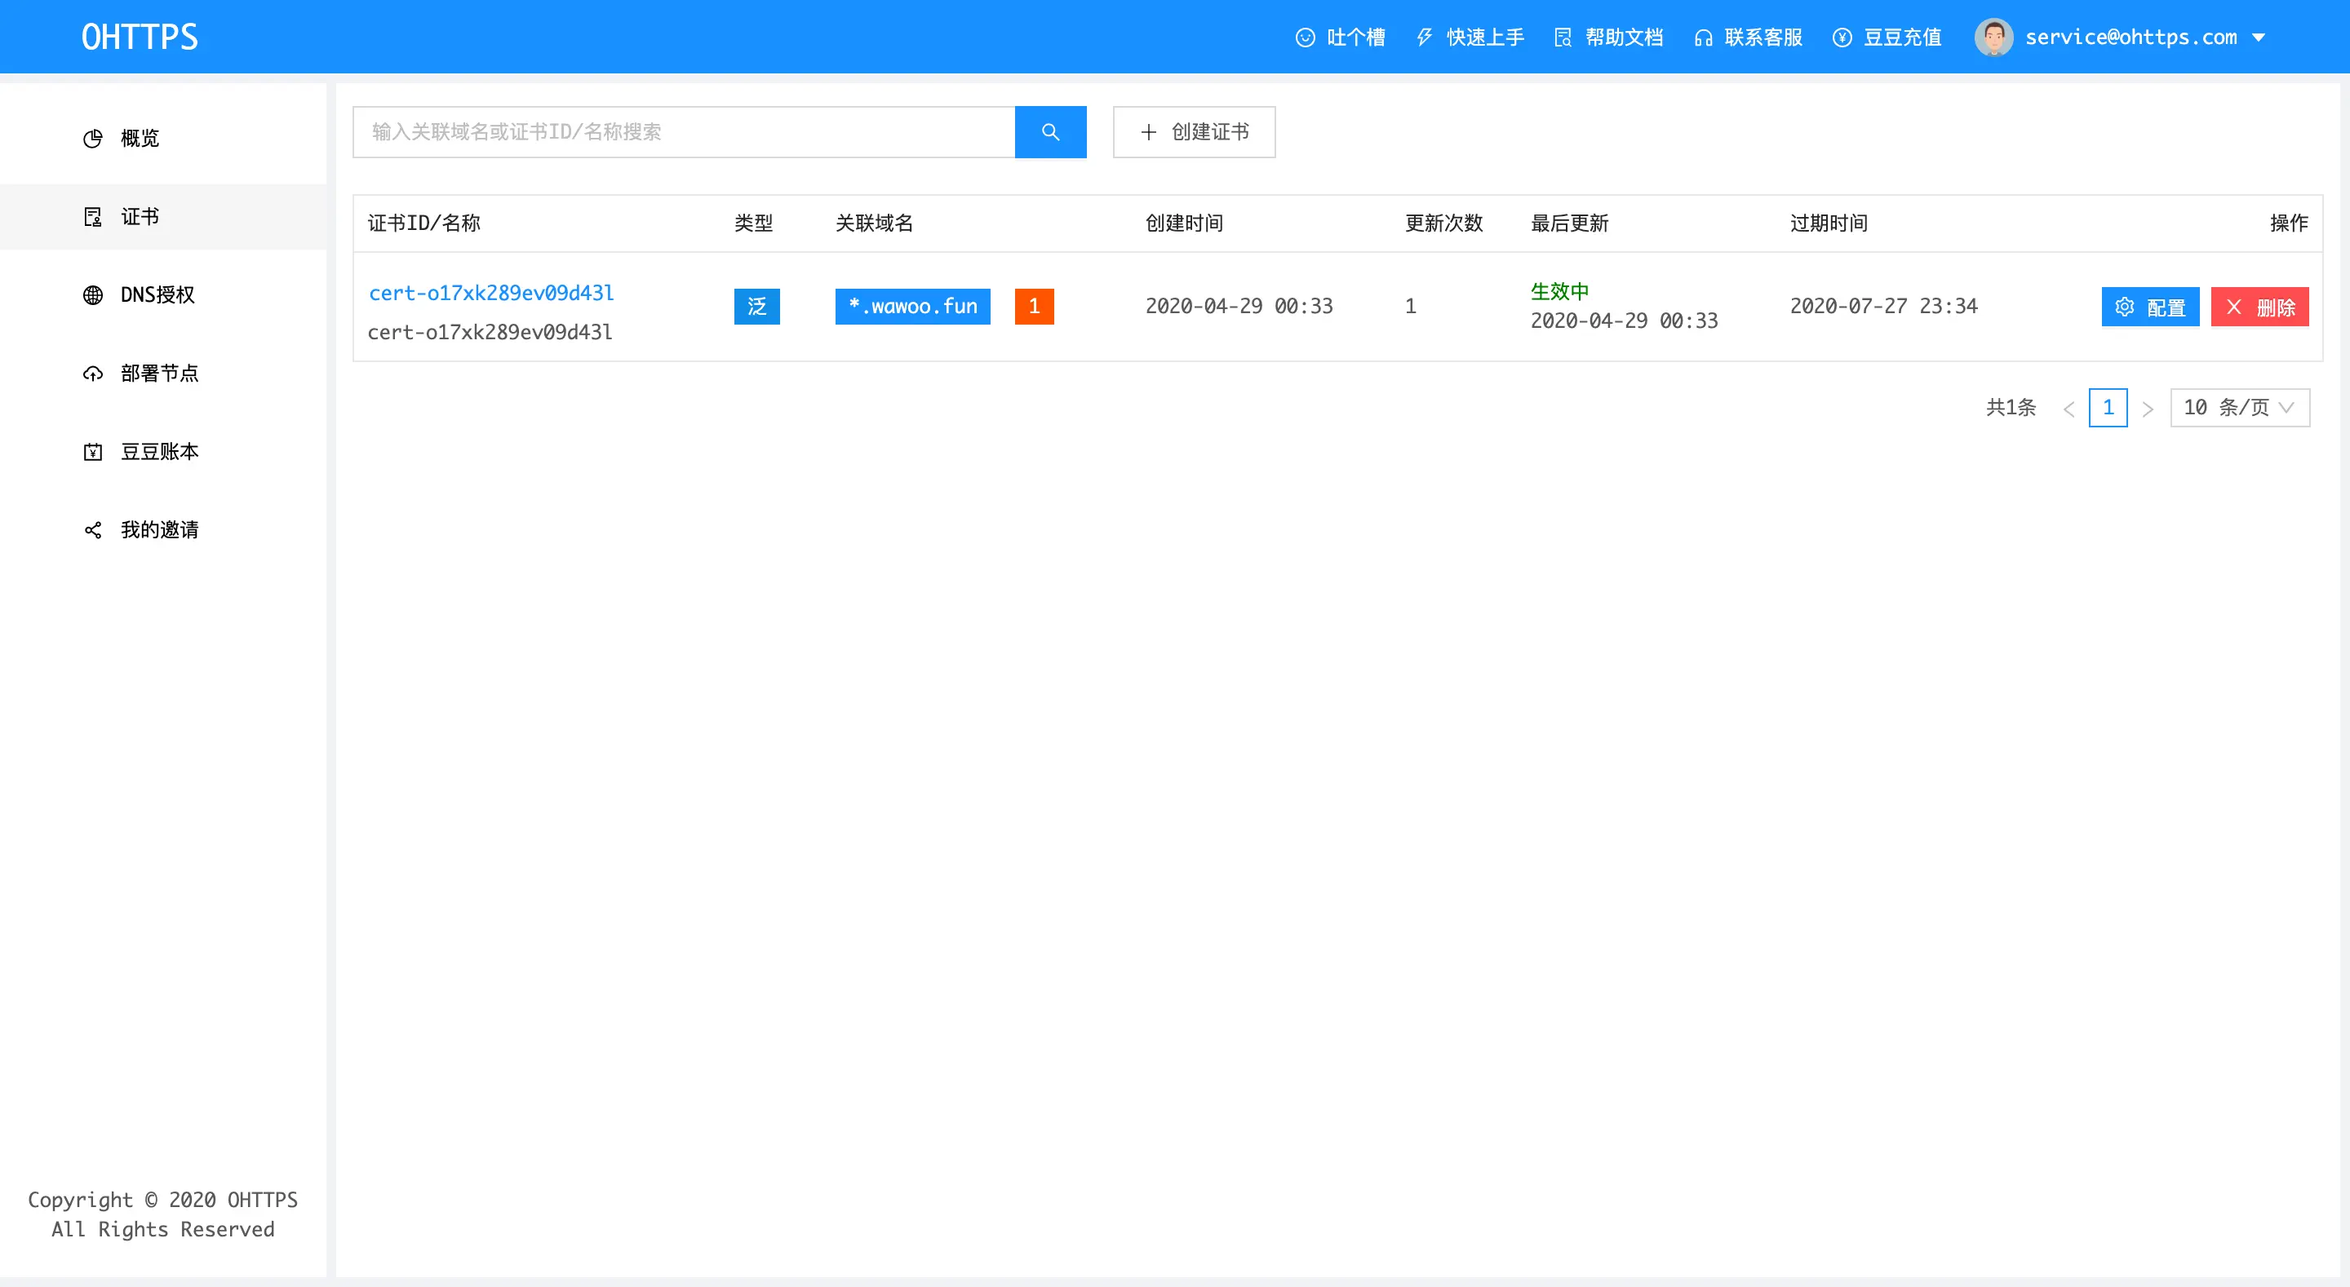The width and height of the screenshot is (2350, 1287).
Task: Click the *.wawoo.fun domain tag
Action: tap(912, 307)
